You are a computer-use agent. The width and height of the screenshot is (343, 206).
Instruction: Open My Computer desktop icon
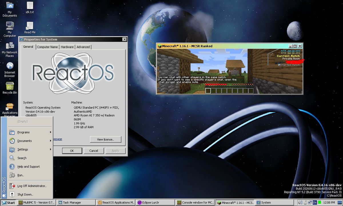click(x=10, y=29)
